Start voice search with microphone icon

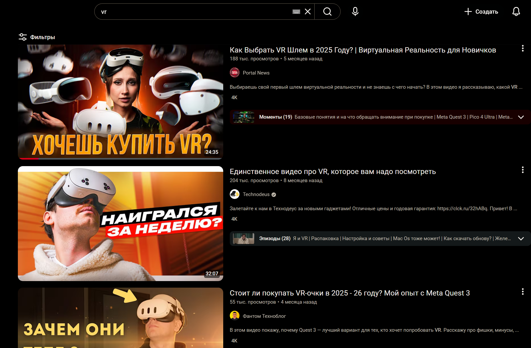click(355, 12)
